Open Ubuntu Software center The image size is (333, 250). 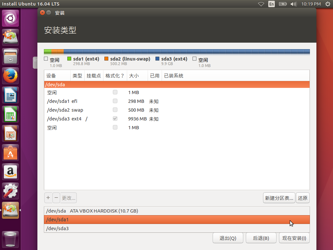[10, 153]
